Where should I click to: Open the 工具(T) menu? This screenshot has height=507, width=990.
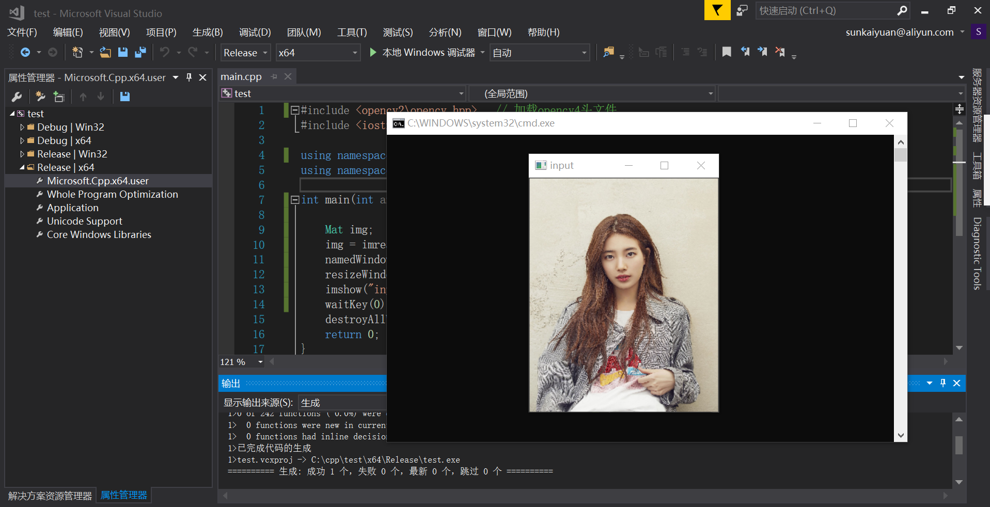[352, 32]
